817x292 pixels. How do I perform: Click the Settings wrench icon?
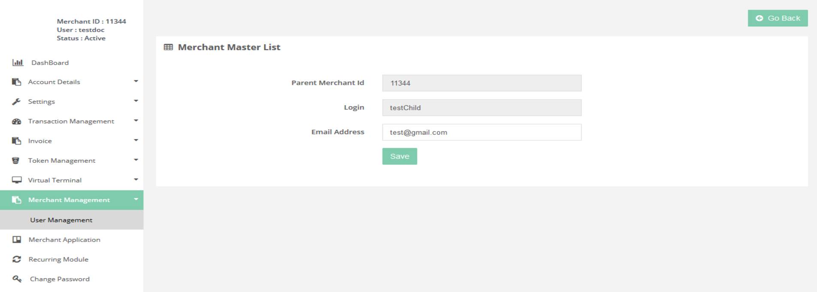click(x=16, y=102)
